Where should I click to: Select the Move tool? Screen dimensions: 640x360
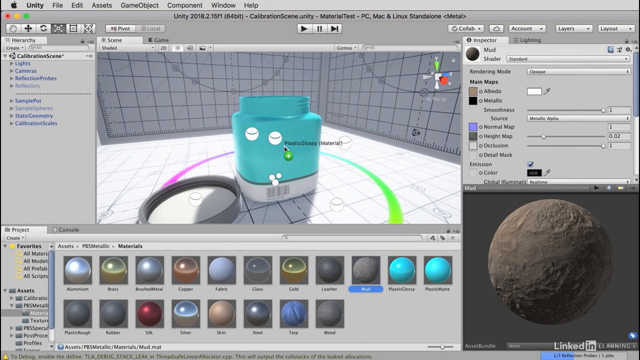click(x=28, y=28)
